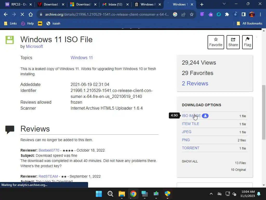Bookmark this page with star icon
Image resolution: width=266 pixels, height=200 pixels.
coord(192,15)
